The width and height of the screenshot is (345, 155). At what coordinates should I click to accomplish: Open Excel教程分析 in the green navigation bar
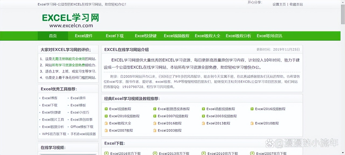click(238, 36)
